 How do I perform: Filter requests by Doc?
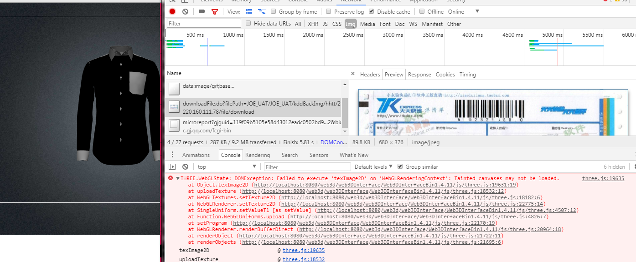tap(400, 24)
